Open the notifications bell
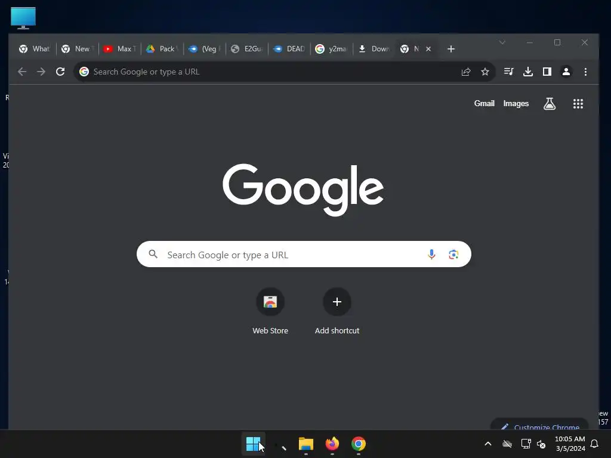Image resolution: width=611 pixels, height=458 pixels. point(594,444)
